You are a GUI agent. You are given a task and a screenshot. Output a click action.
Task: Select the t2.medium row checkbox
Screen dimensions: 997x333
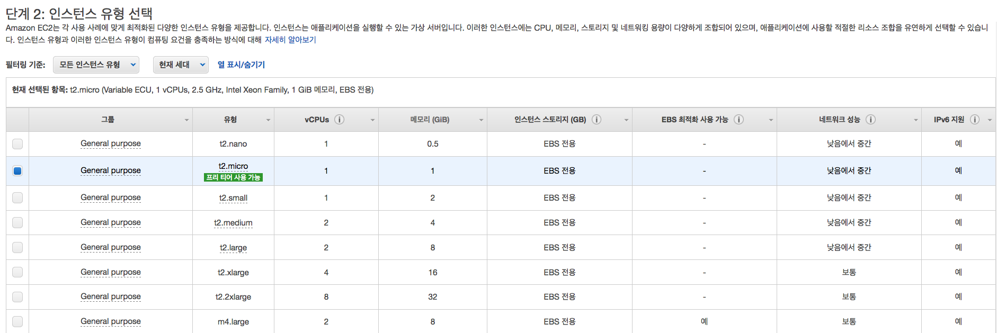[x=17, y=222]
